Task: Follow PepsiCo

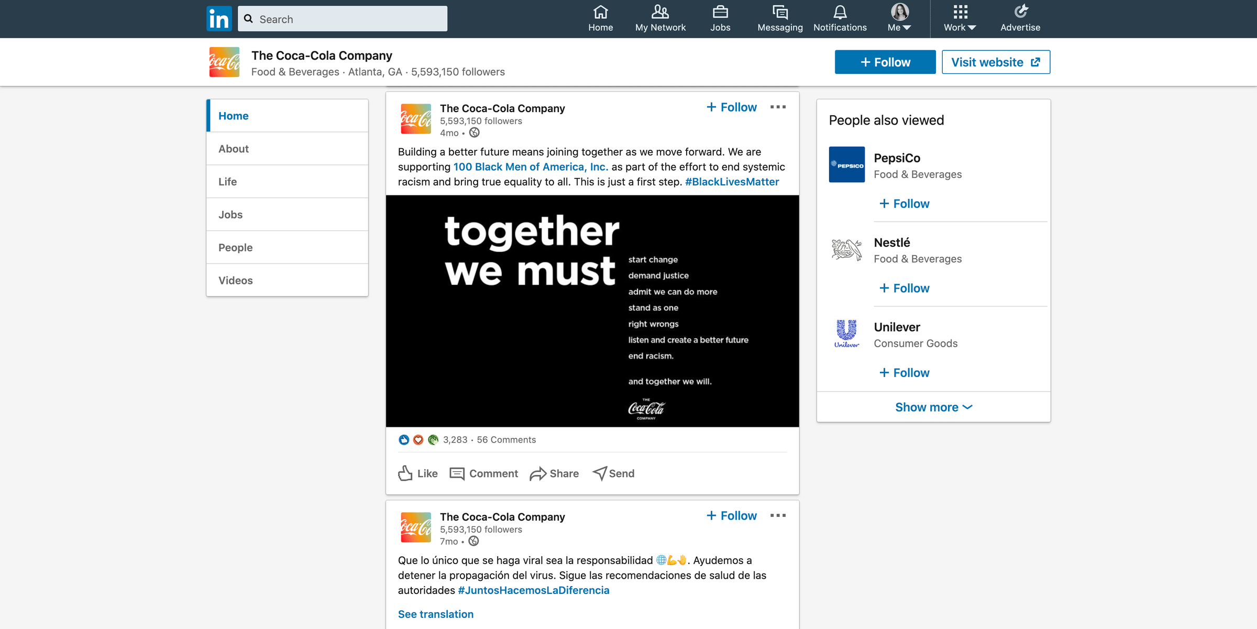Action: [x=905, y=204]
